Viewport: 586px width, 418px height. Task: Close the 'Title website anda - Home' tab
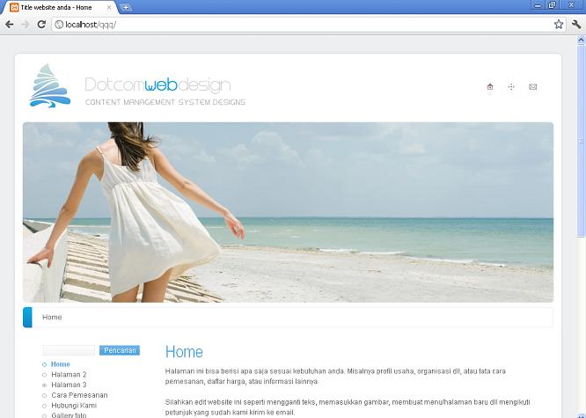[109, 7]
